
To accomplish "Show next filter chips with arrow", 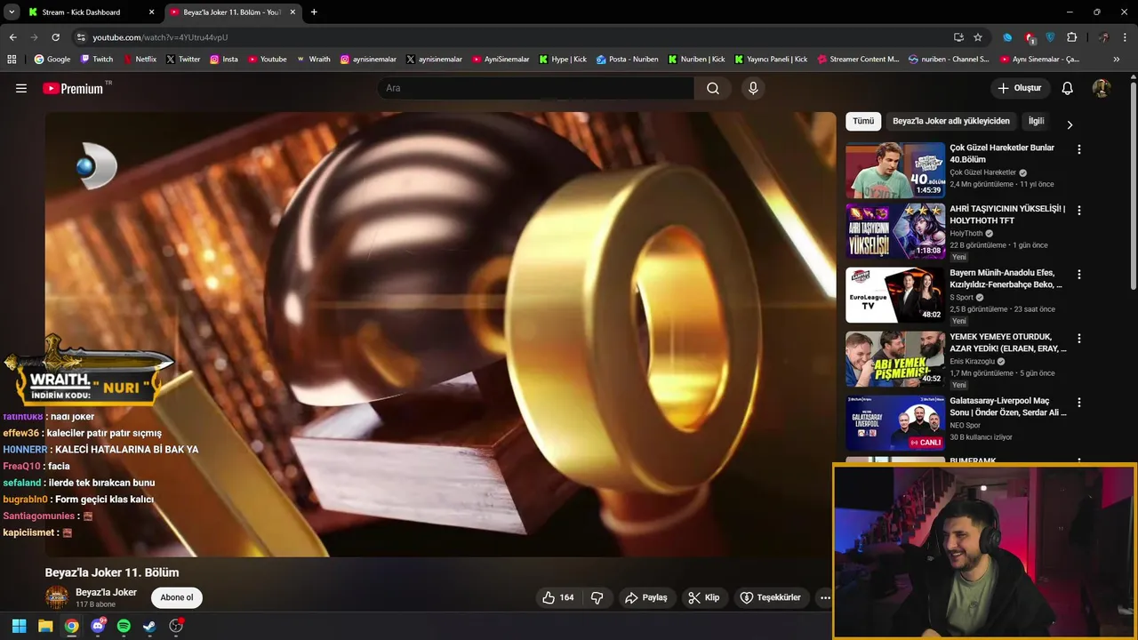I will point(1070,125).
